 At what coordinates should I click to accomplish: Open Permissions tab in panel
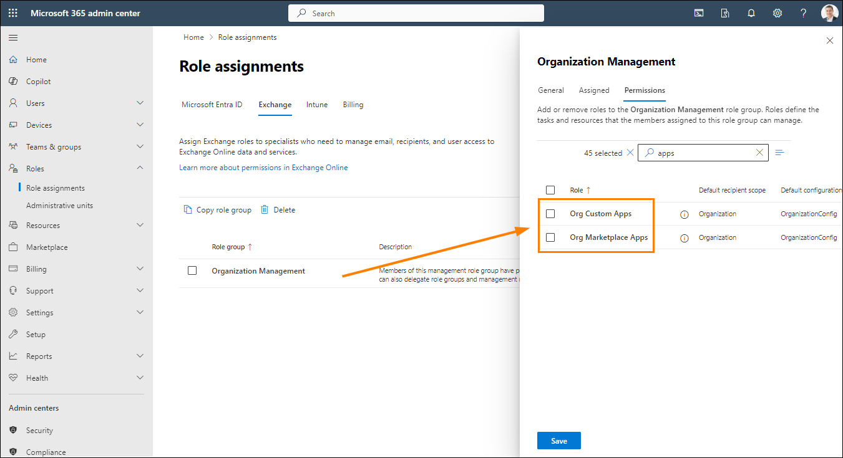pos(645,90)
